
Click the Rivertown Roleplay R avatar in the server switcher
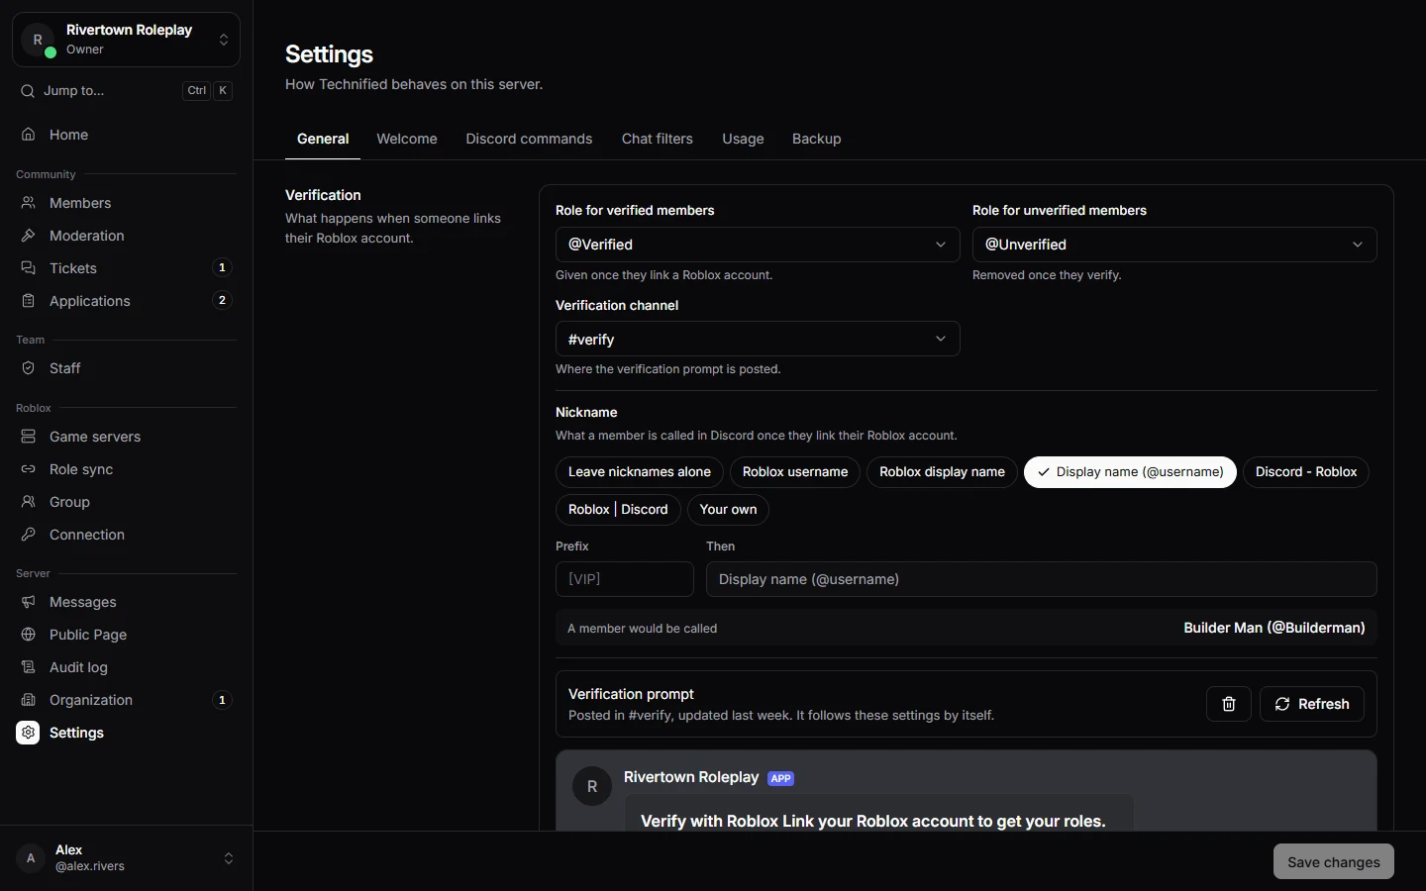(38, 40)
